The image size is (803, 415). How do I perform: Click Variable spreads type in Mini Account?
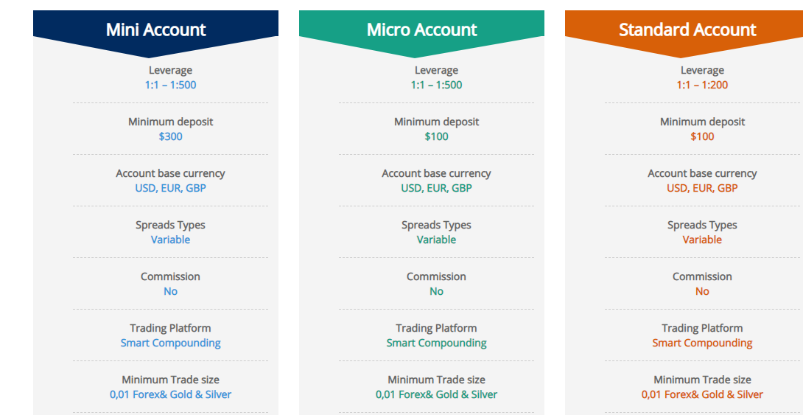[170, 240]
